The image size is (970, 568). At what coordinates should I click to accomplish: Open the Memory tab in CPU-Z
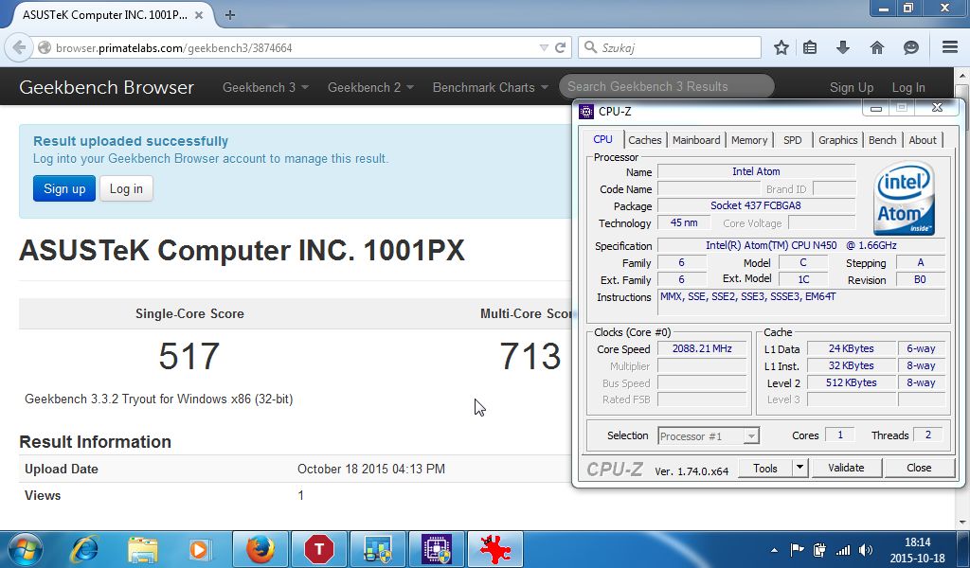click(x=749, y=140)
